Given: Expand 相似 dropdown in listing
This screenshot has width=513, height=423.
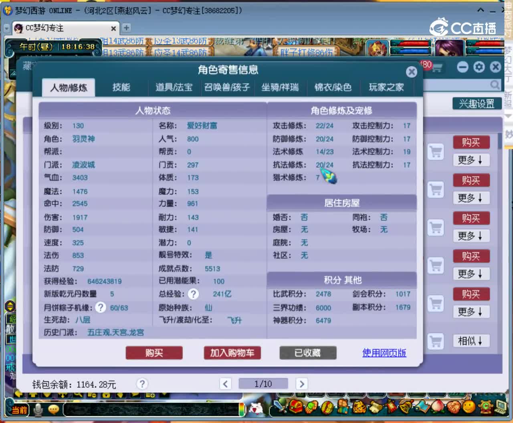Looking at the screenshot, I should tap(471, 341).
